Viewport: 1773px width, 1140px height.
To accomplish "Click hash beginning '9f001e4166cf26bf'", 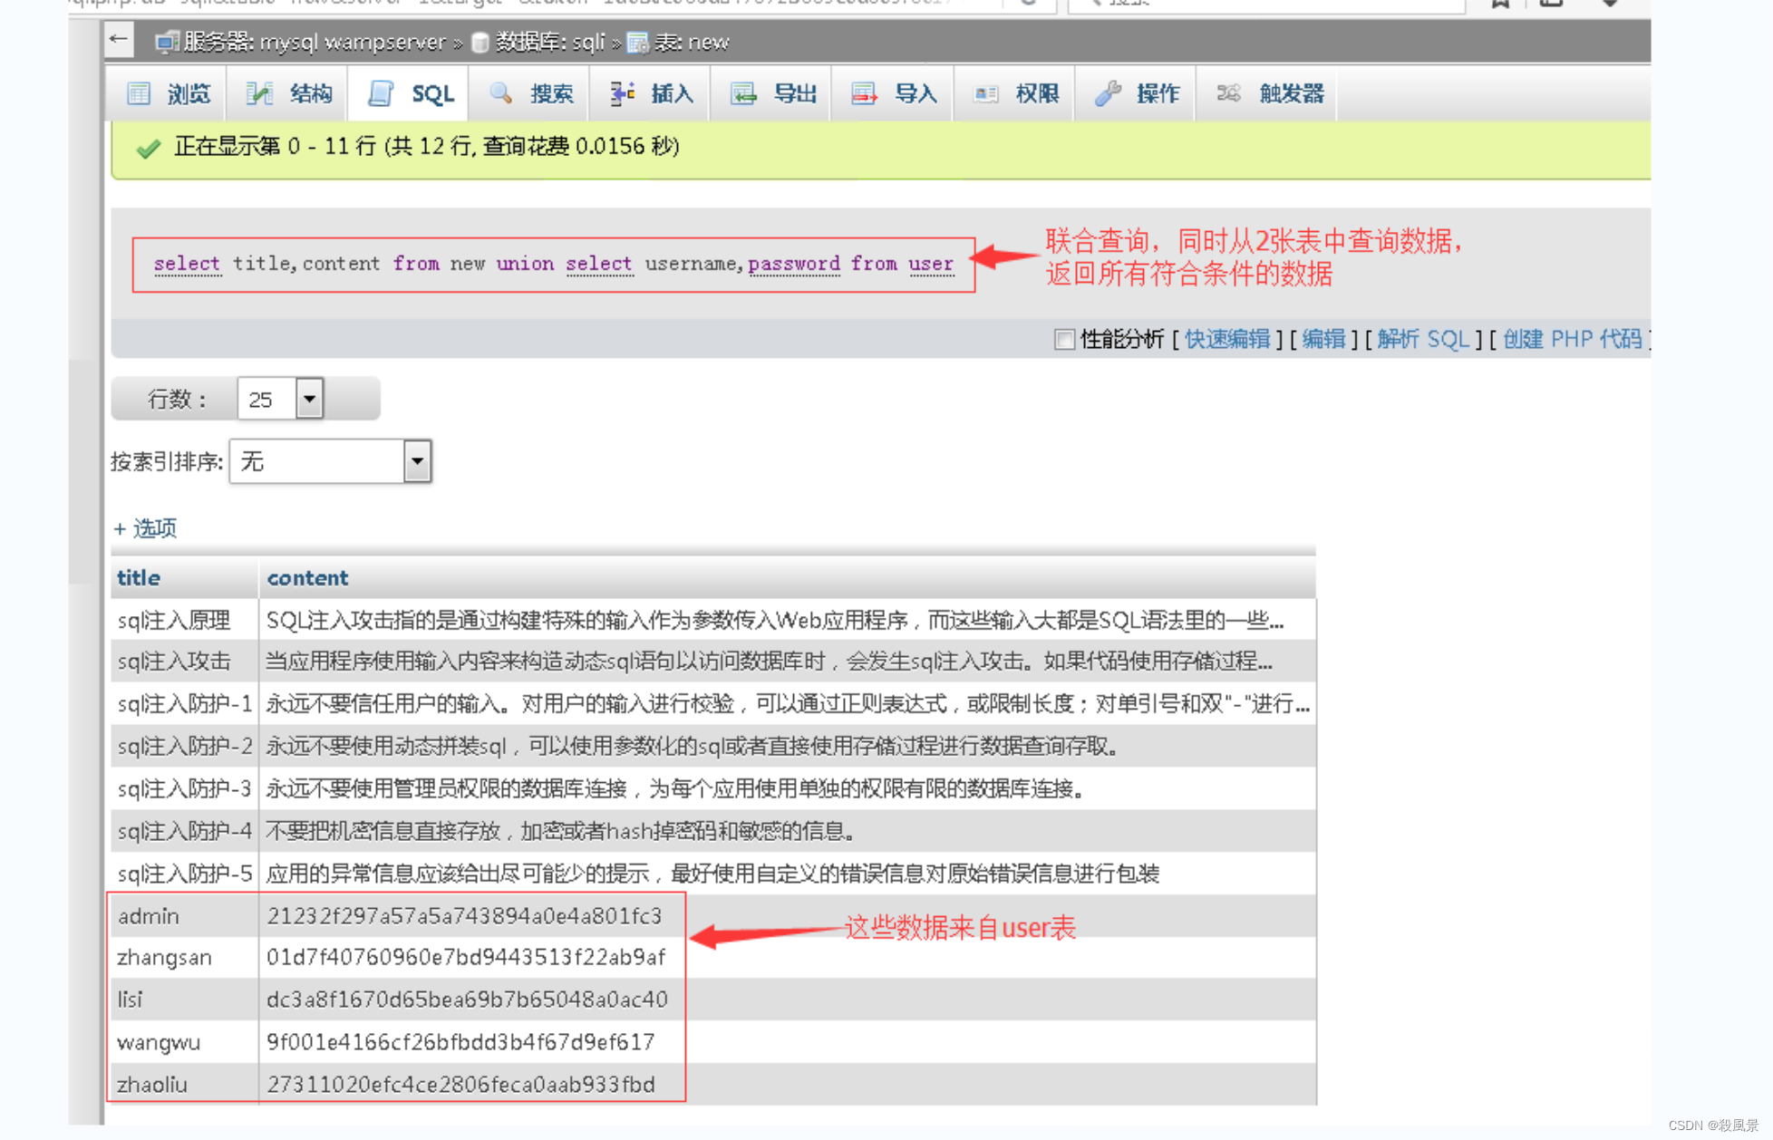I will pyautogui.click(x=460, y=1042).
